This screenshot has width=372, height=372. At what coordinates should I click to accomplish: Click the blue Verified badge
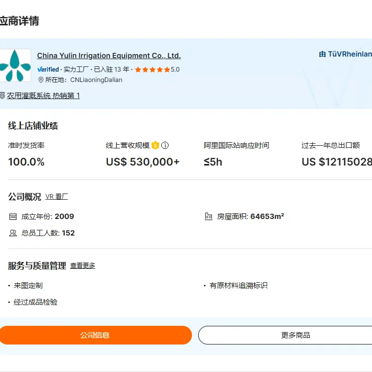pos(48,70)
